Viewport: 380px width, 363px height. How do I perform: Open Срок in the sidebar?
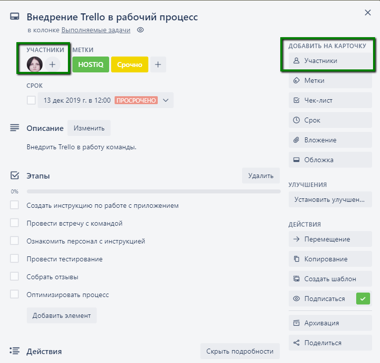330,120
